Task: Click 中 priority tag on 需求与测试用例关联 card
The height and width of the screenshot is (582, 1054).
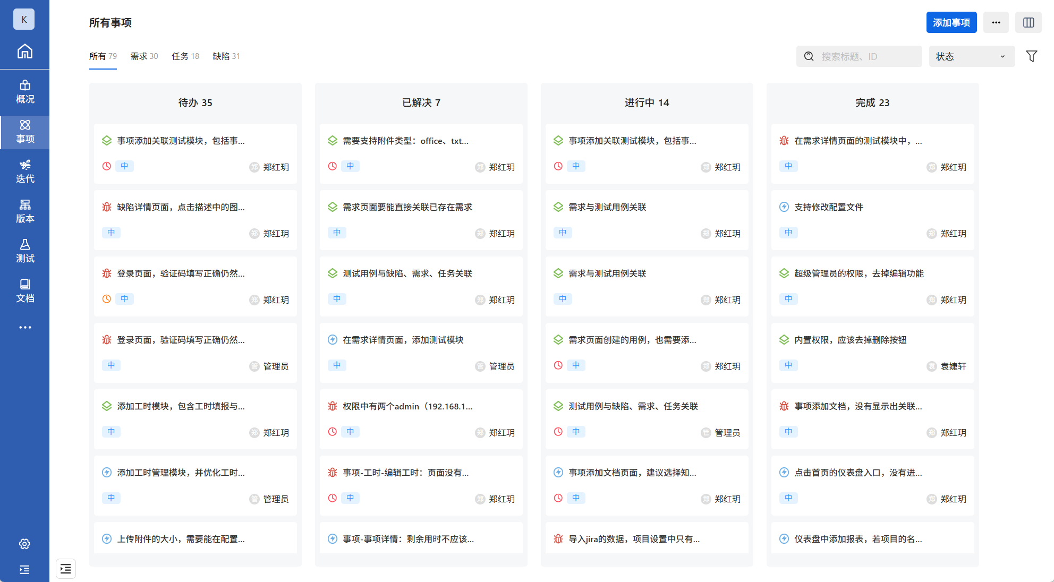Action: click(x=563, y=233)
